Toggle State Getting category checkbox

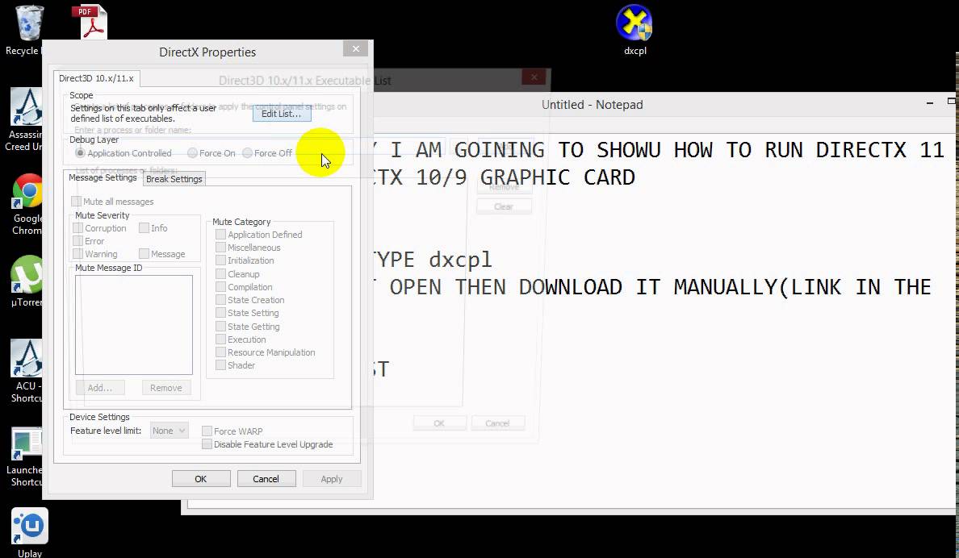pos(221,327)
